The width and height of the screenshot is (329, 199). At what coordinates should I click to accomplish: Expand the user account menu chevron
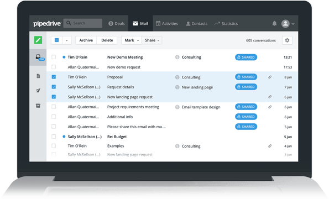[x=293, y=24]
